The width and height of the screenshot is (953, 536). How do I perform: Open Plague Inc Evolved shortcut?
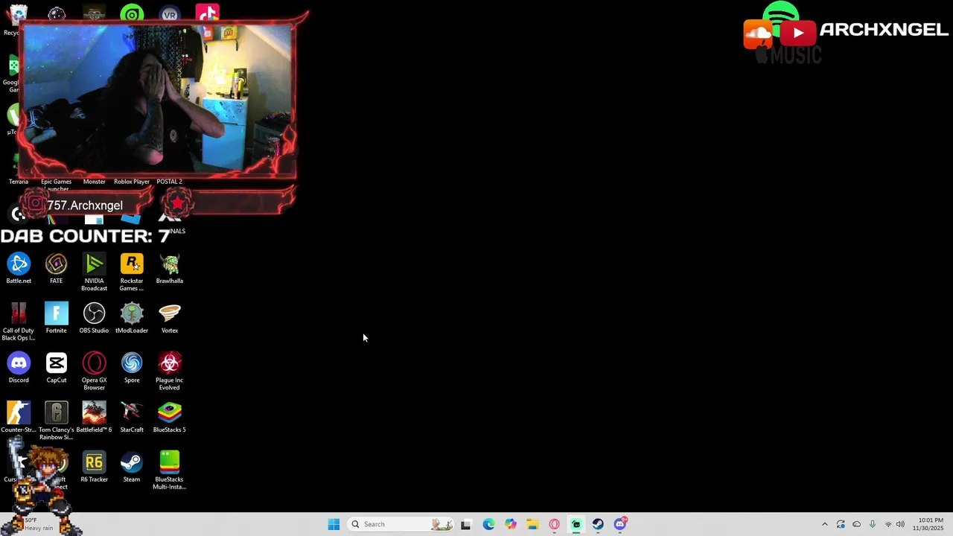point(169,371)
